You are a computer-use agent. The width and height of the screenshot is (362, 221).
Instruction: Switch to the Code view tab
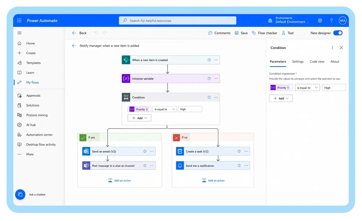pos(317,62)
